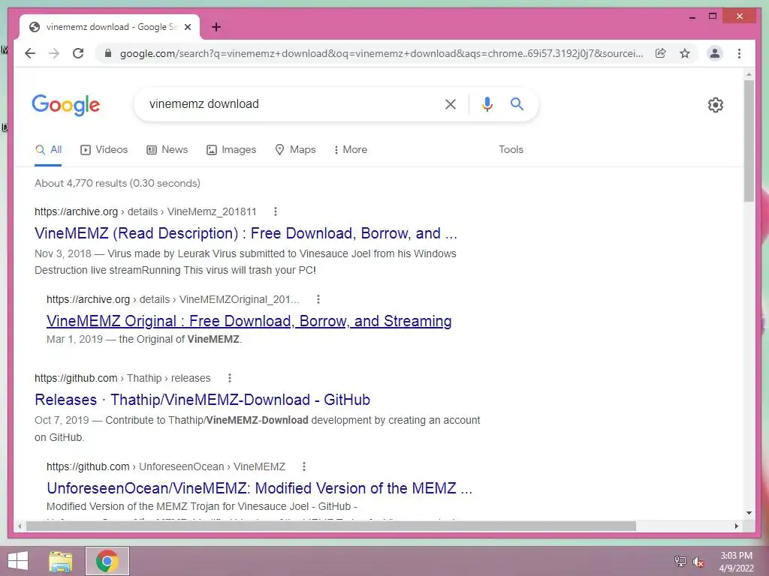The height and width of the screenshot is (576, 769).
Task: Open VineMEMZ (Read Description) result link
Action: tap(246, 233)
